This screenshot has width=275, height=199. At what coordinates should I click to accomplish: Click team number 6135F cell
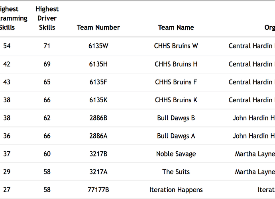(x=98, y=82)
